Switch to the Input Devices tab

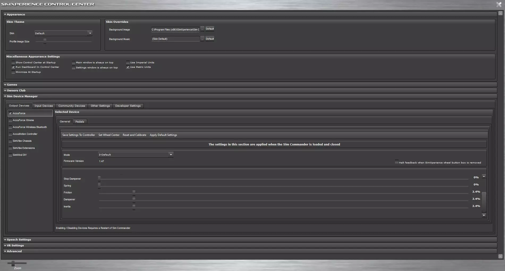(44, 106)
